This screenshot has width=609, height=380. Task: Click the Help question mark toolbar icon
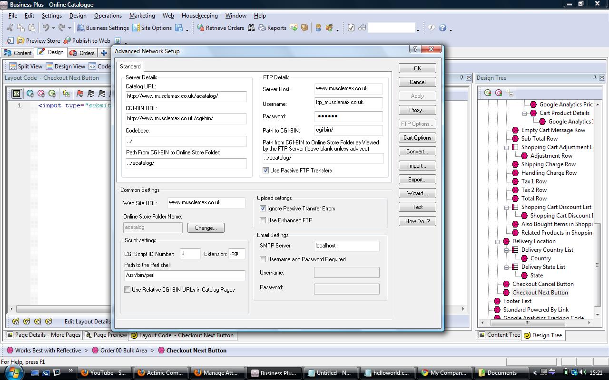pyautogui.click(x=442, y=28)
